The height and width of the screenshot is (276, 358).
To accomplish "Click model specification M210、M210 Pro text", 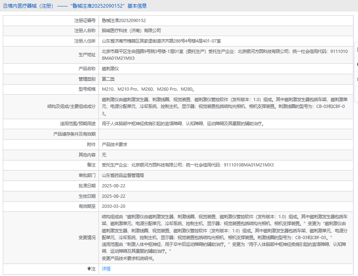I will 120,89.
